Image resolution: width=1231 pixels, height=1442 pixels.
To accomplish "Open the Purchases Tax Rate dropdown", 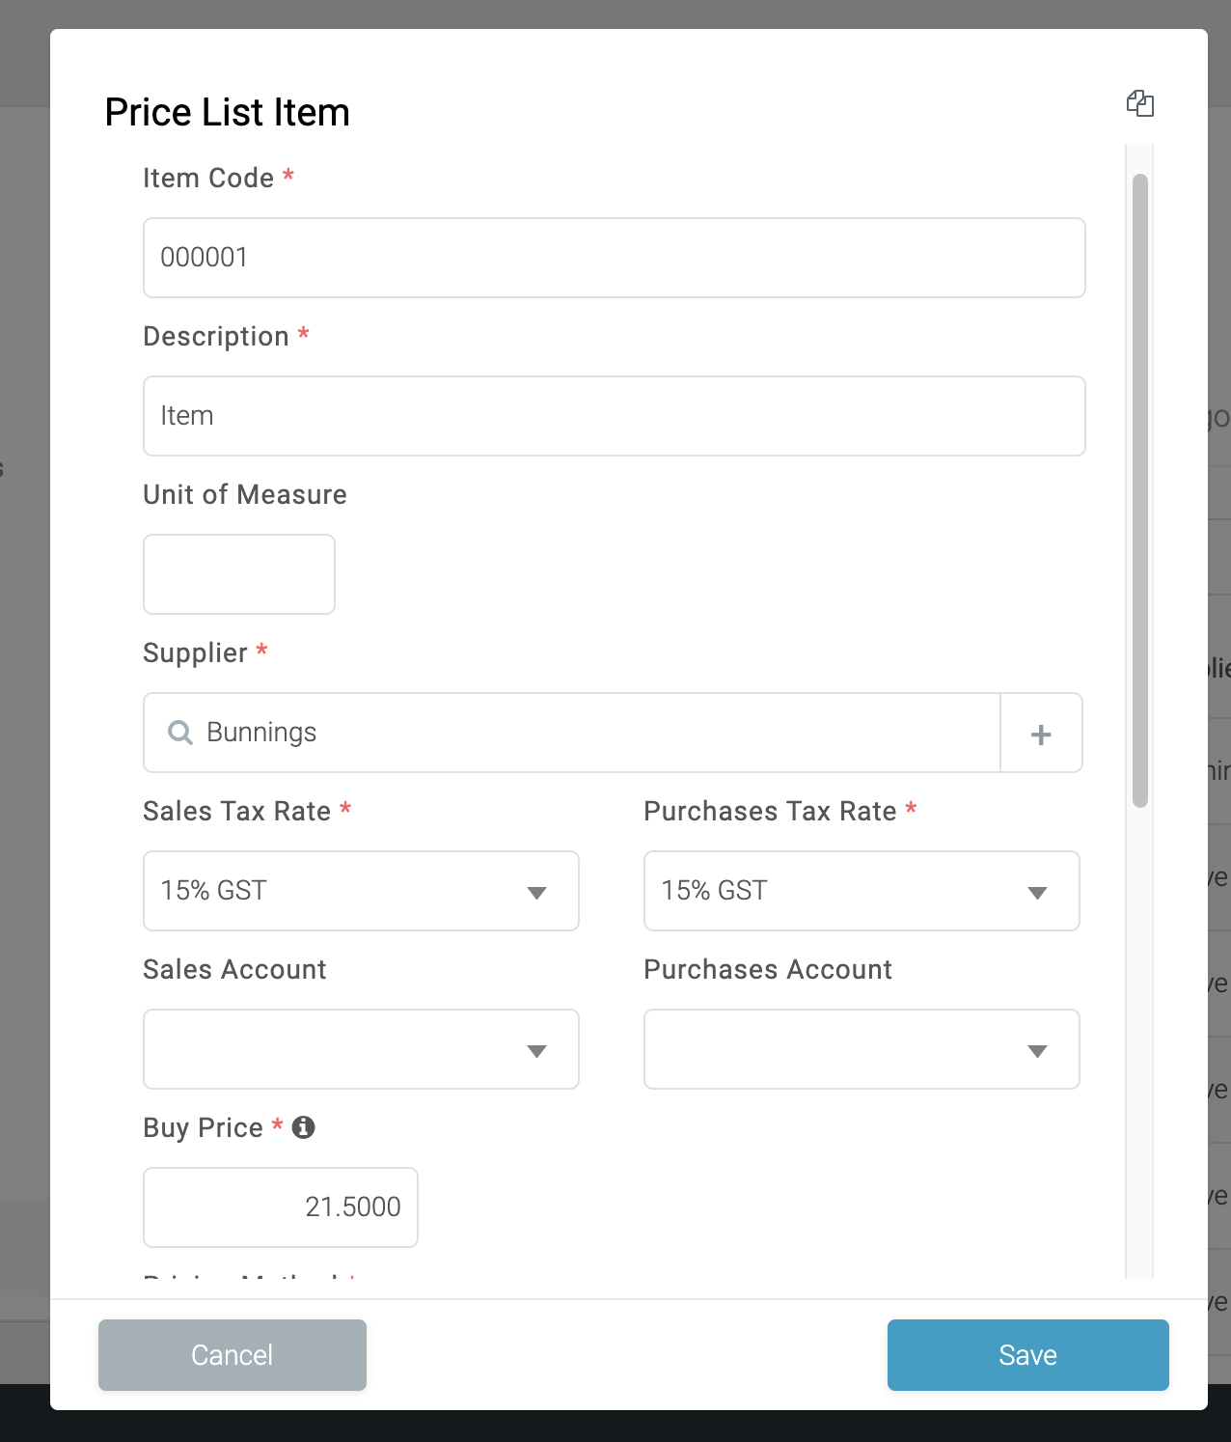I will tap(862, 891).
